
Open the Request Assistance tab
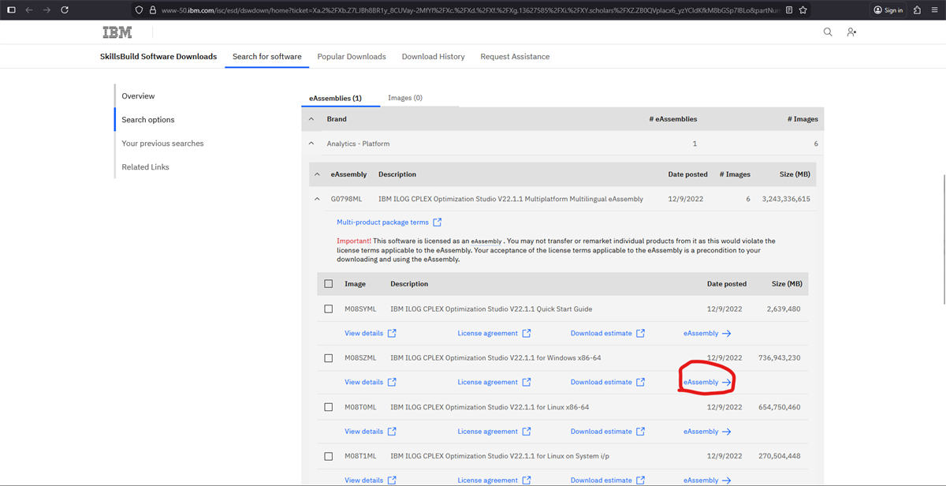click(516, 57)
